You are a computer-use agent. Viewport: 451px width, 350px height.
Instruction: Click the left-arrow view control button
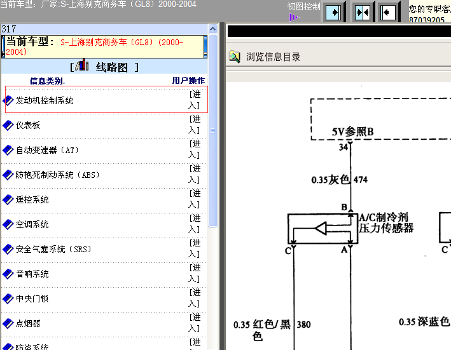coord(388,12)
